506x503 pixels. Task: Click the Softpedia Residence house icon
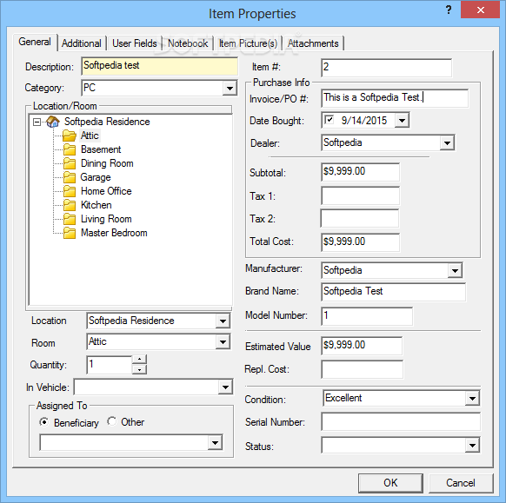pos(53,122)
